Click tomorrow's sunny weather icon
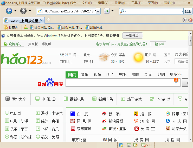Image resolution: width=193 pixels, height=148 pixels. tap(138, 57)
